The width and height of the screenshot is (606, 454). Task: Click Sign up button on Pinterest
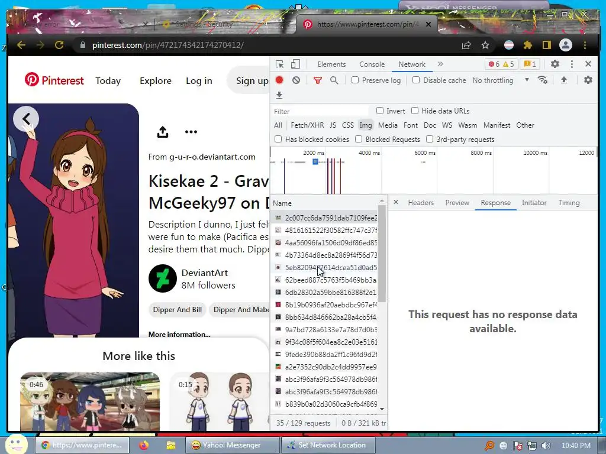[x=250, y=80]
